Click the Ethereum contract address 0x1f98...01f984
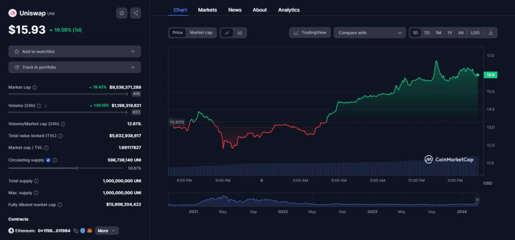 coord(53,231)
